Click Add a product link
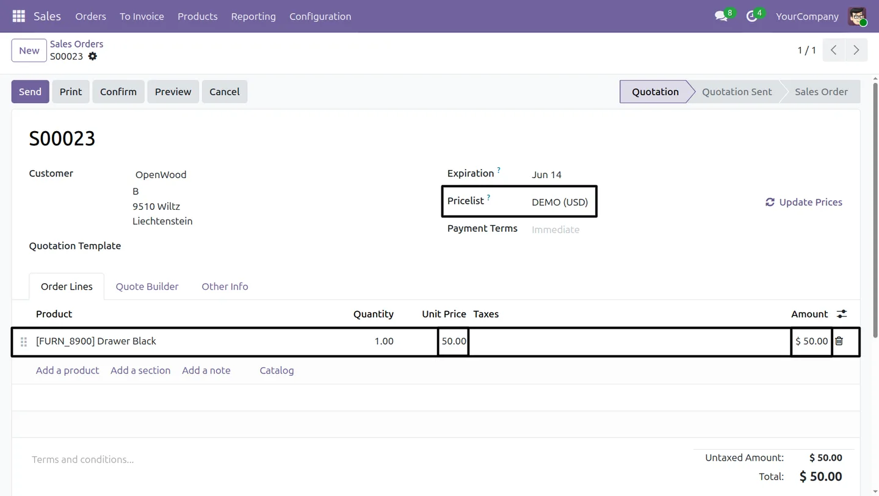Screen dimensions: 879x496 tap(67, 370)
